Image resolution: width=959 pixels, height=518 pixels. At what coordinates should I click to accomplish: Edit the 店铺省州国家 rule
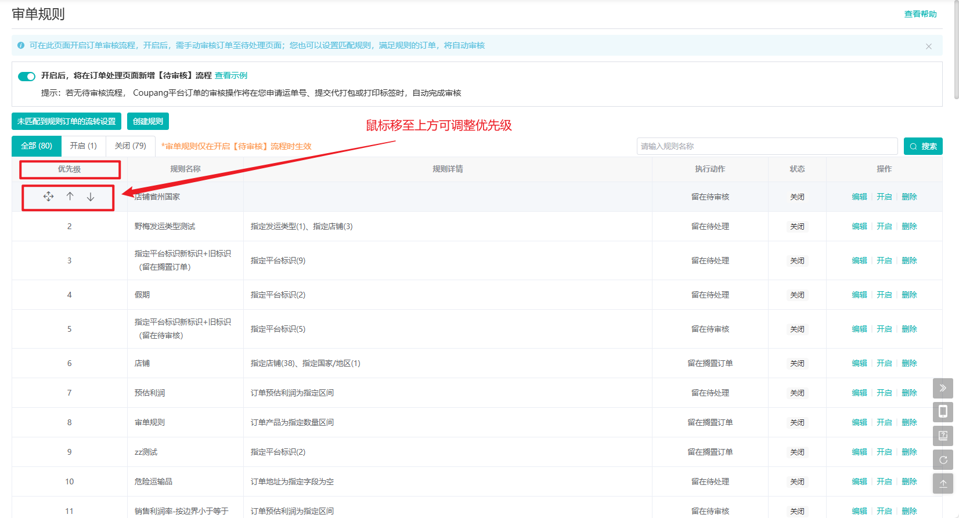[860, 197]
